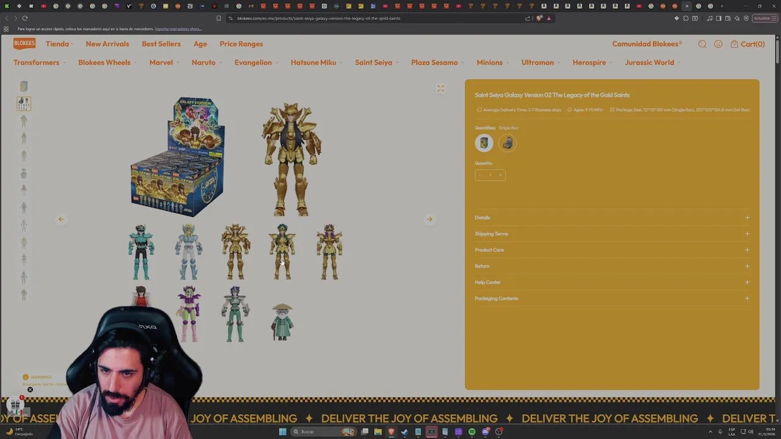
Task: Open the Brave Shields lion icon
Action: (539, 18)
